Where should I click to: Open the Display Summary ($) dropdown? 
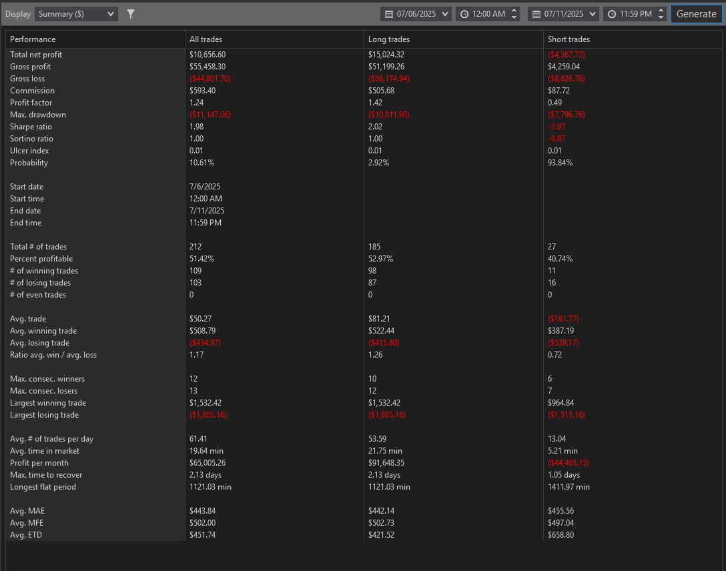pyautogui.click(x=76, y=14)
